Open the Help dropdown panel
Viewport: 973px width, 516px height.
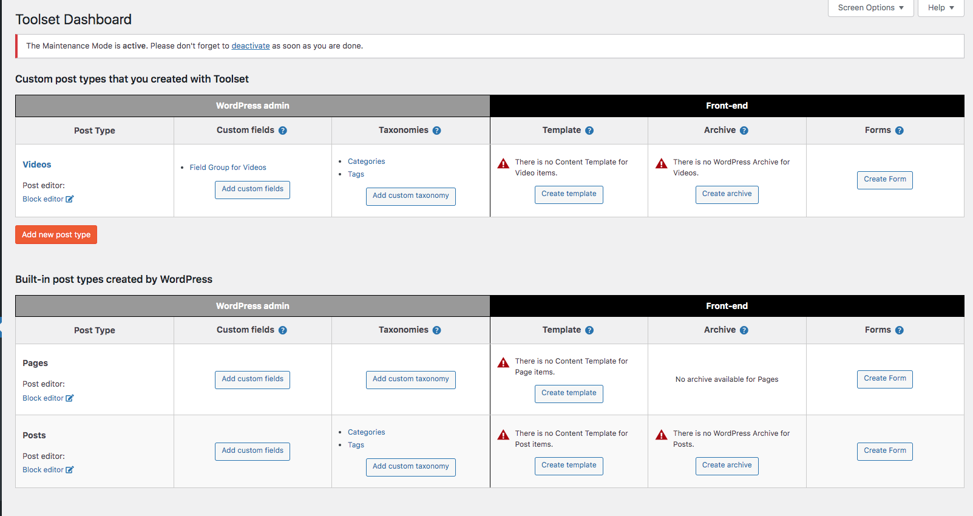940,8
